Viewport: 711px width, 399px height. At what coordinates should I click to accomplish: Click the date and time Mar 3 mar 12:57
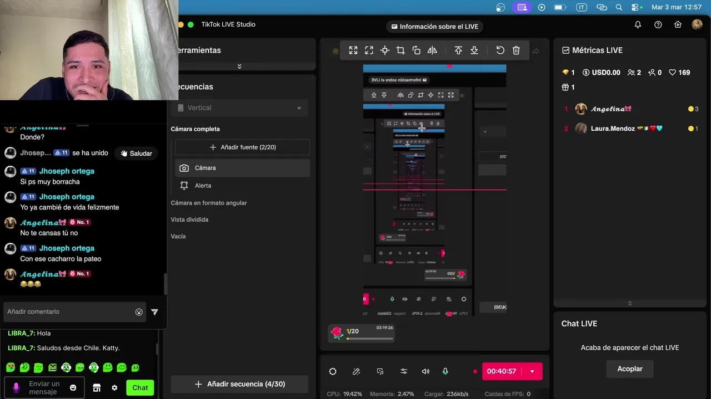(677, 7)
